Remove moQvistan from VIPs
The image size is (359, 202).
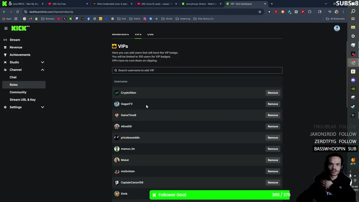(273, 171)
